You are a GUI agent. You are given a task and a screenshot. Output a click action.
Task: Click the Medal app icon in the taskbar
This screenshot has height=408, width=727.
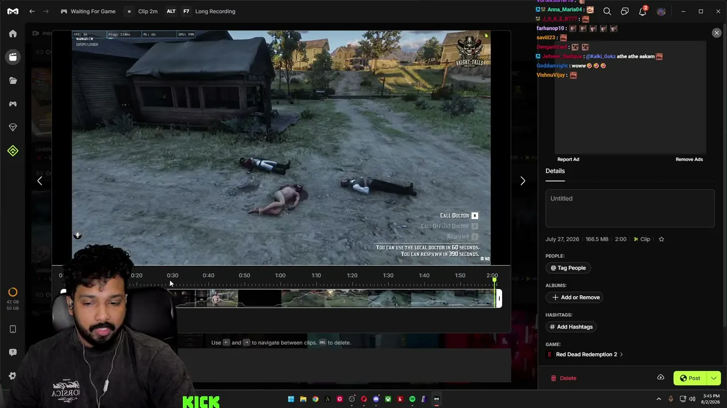(436, 399)
